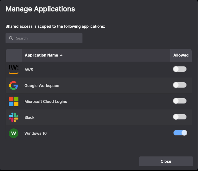Select the Microsoft Cloud Logins name label
This screenshot has height=171, width=198.
(46, 102)
